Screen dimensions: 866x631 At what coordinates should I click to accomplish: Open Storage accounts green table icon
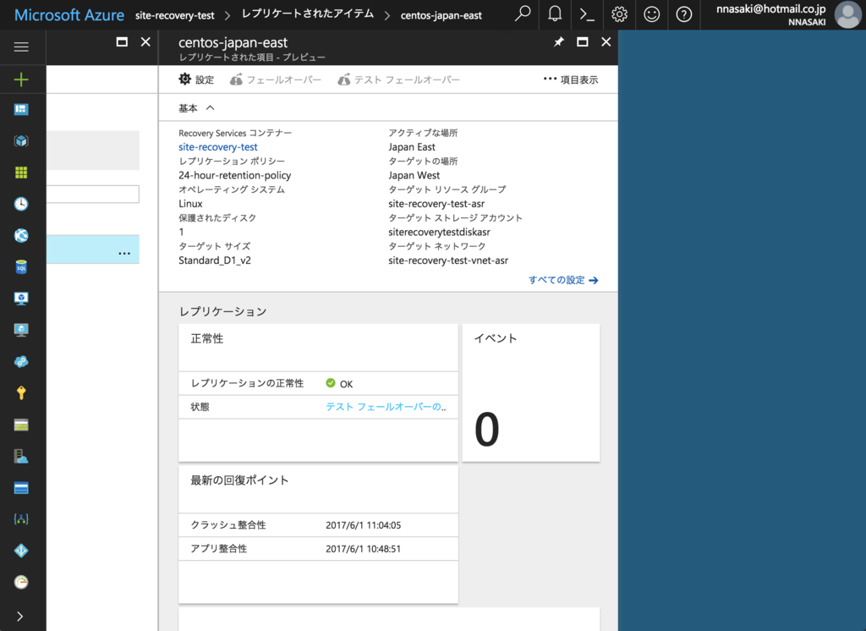pos(21,425)
